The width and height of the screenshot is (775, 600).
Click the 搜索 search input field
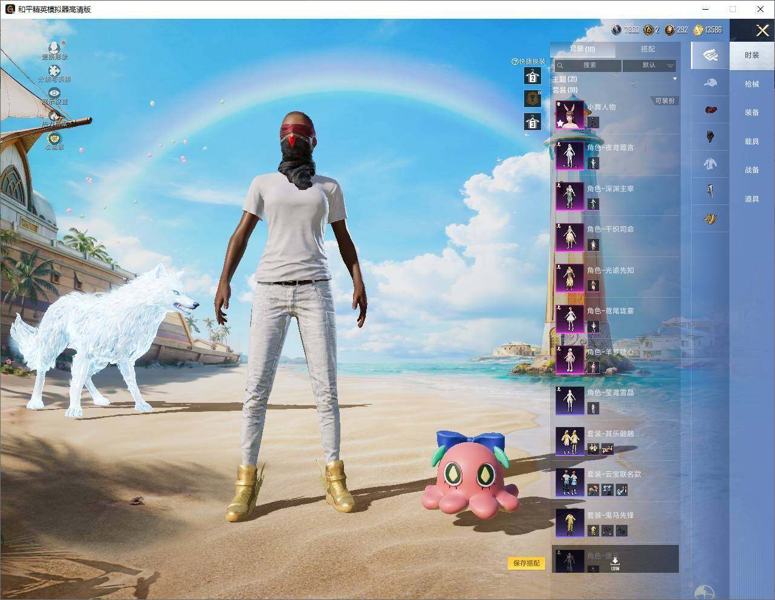tap(588, 65)
